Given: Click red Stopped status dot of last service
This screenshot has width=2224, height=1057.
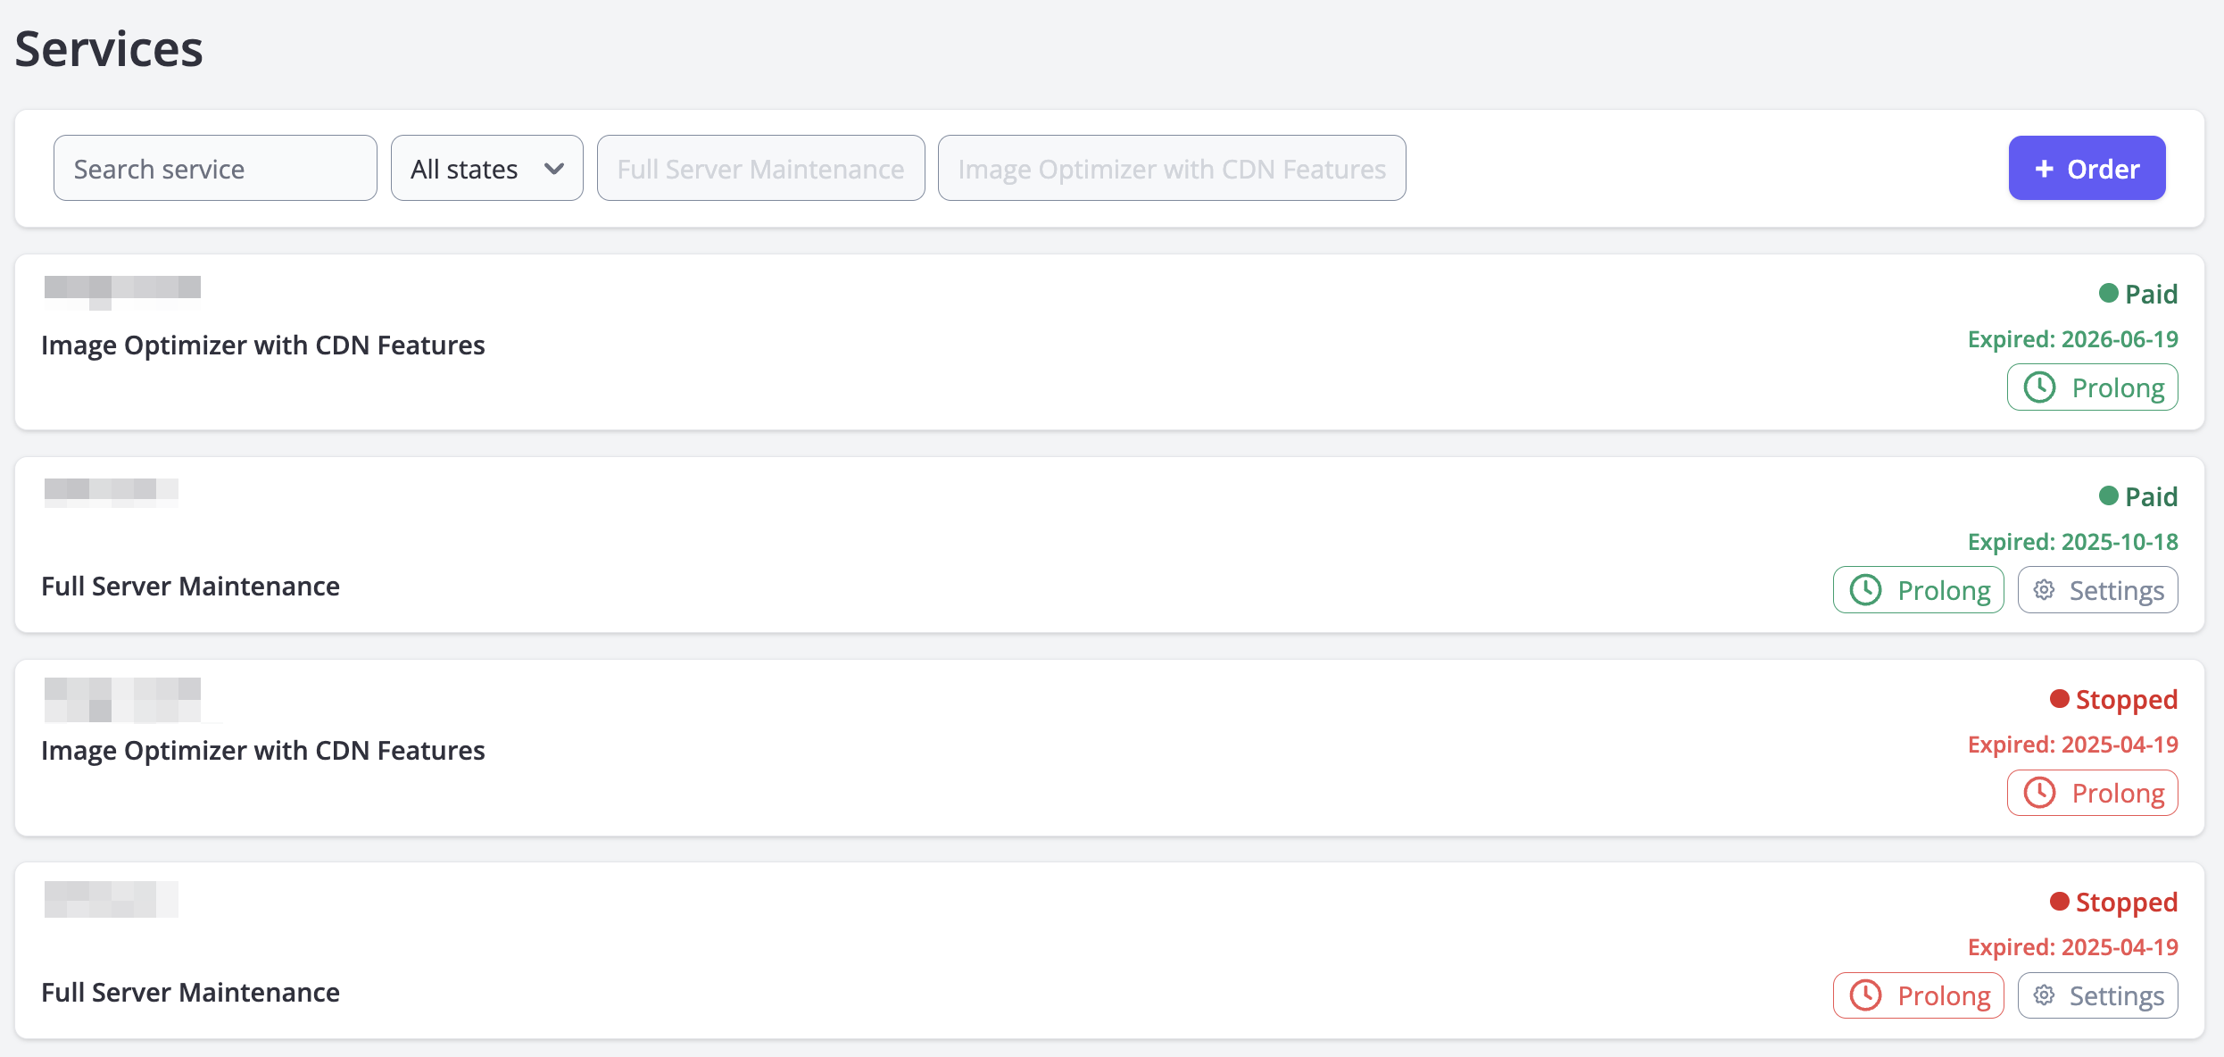Looking at the screenshot, I should pyautogui.click(x=2059, y=902).
